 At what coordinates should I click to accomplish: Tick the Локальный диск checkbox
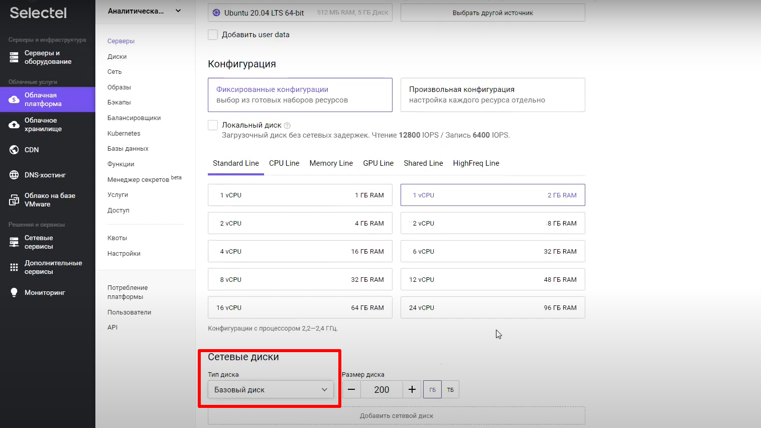(213, 125)
